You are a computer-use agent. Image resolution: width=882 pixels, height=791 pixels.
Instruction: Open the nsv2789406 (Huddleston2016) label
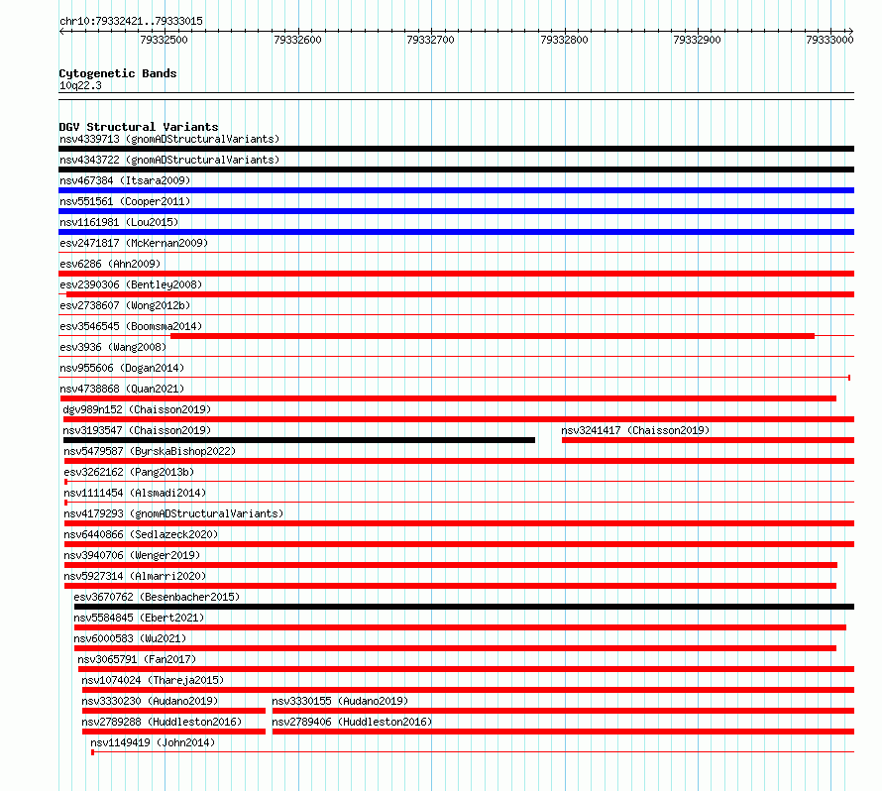coord(352,722)
